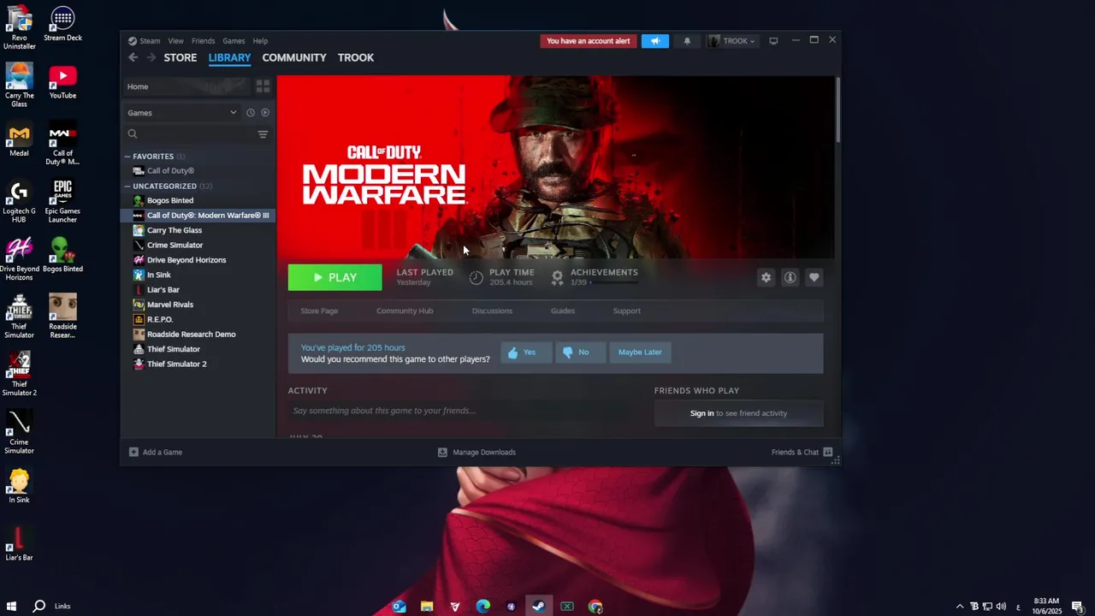Open the Add a Game plus icon
Screen dimensions: 1095x616
(x=133, y=452)
